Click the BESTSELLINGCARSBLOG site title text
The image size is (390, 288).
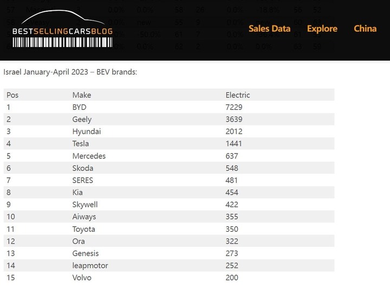[x=62, y=31]
